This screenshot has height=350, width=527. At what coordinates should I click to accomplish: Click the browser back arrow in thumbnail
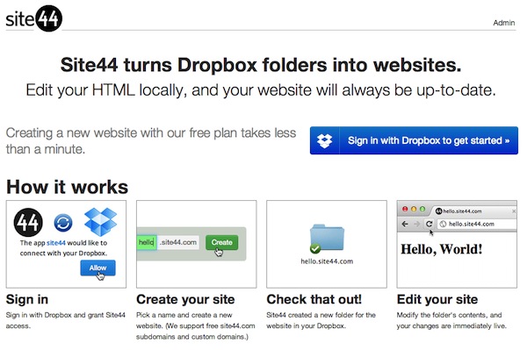tap(405, 224)
